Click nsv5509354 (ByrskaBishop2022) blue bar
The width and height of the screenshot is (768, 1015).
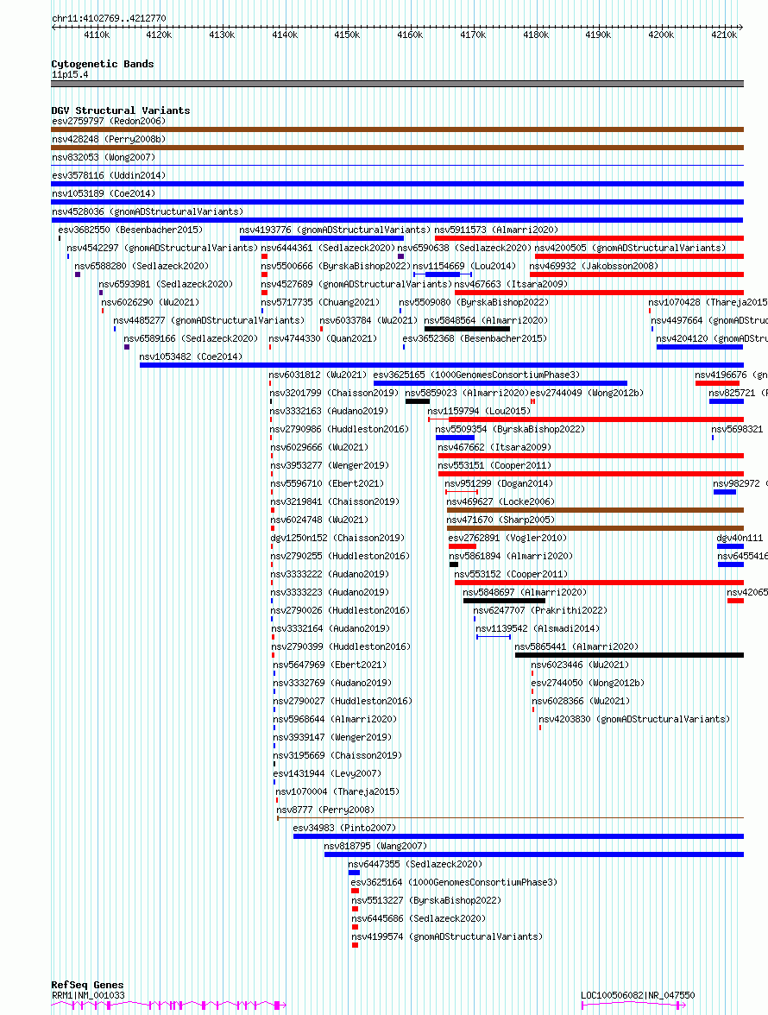(x=455, y=438)
